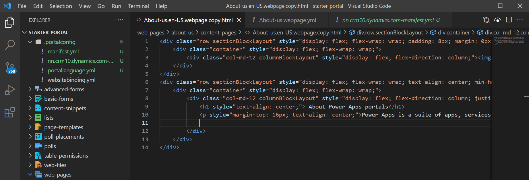The width and height of the screenshot is (529, 180).
Task: Open the Extensions view icon
Action: tap(10, 112)
